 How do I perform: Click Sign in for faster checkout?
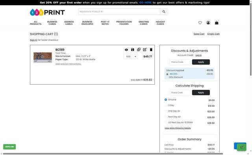(x=33, y=40)
